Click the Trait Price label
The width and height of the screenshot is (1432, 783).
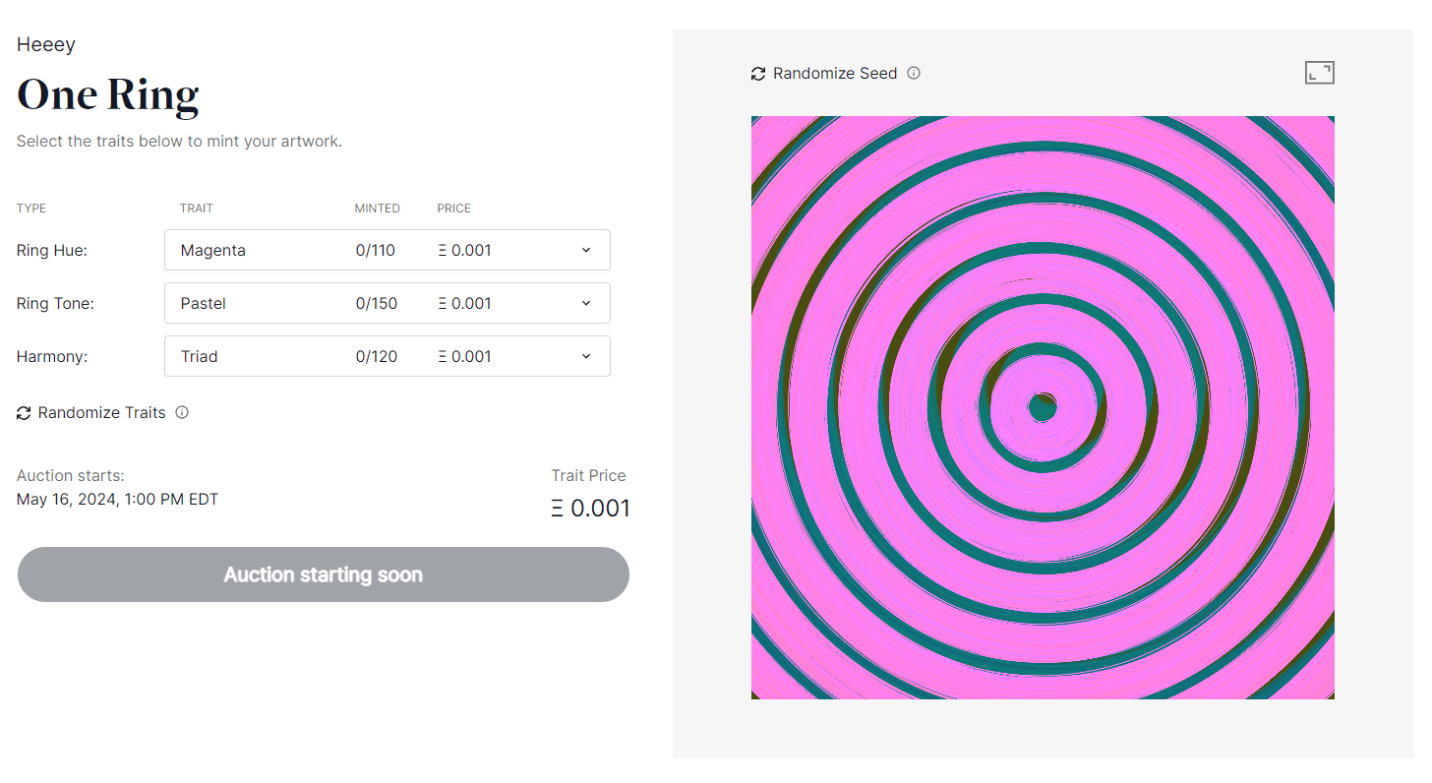(x=588, y=475)
